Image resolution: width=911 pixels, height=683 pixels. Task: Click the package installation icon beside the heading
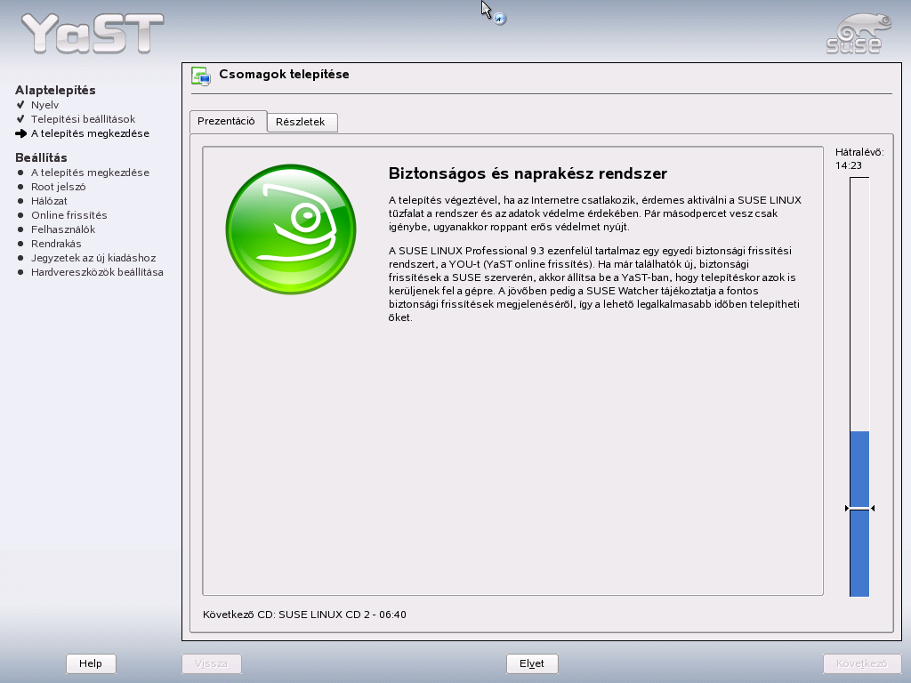201,76
